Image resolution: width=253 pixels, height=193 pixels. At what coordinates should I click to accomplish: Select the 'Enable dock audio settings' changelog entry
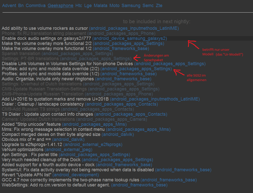tap(46, 38)
